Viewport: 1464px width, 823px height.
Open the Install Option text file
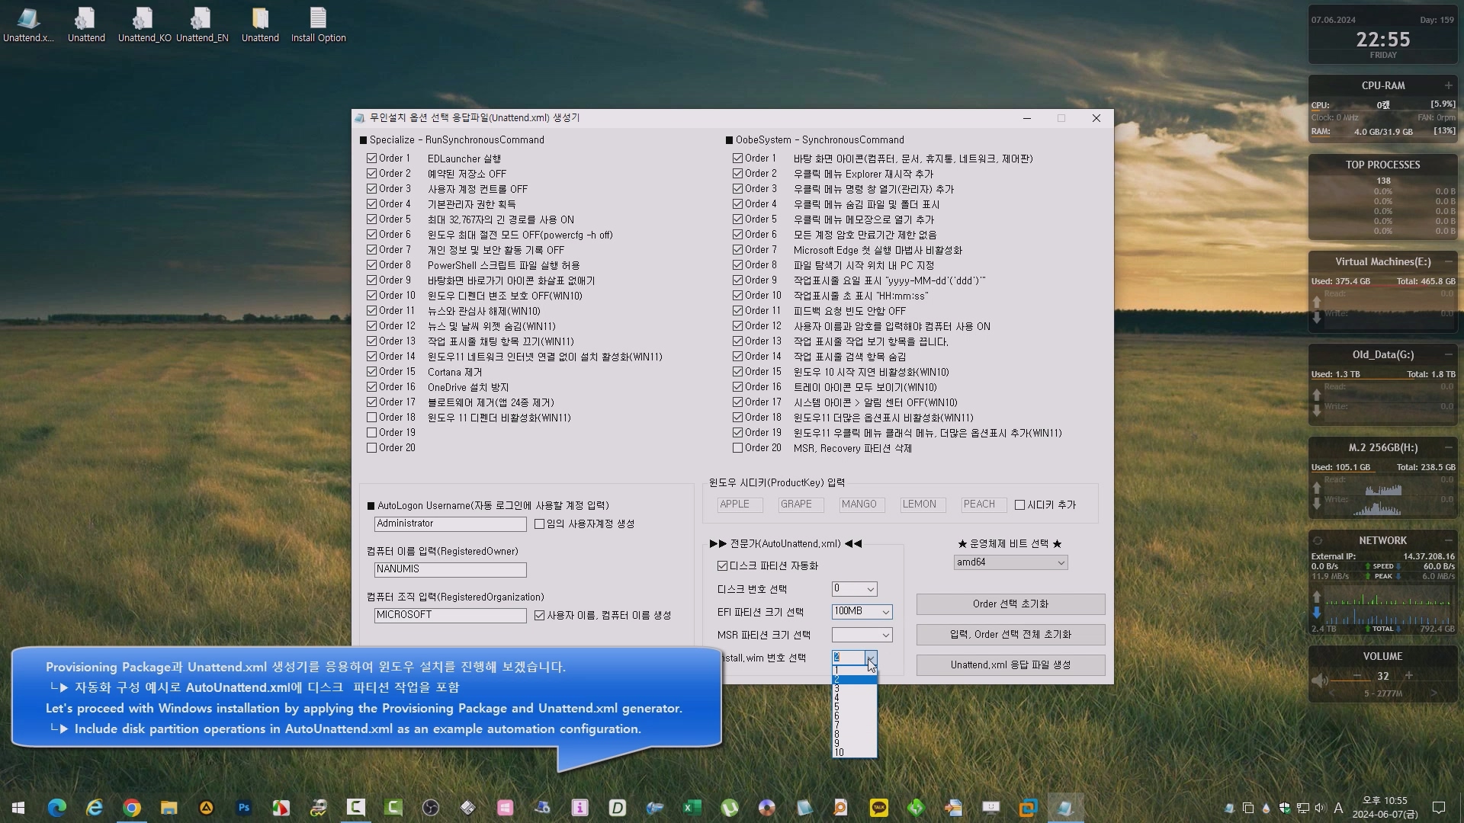318,24
